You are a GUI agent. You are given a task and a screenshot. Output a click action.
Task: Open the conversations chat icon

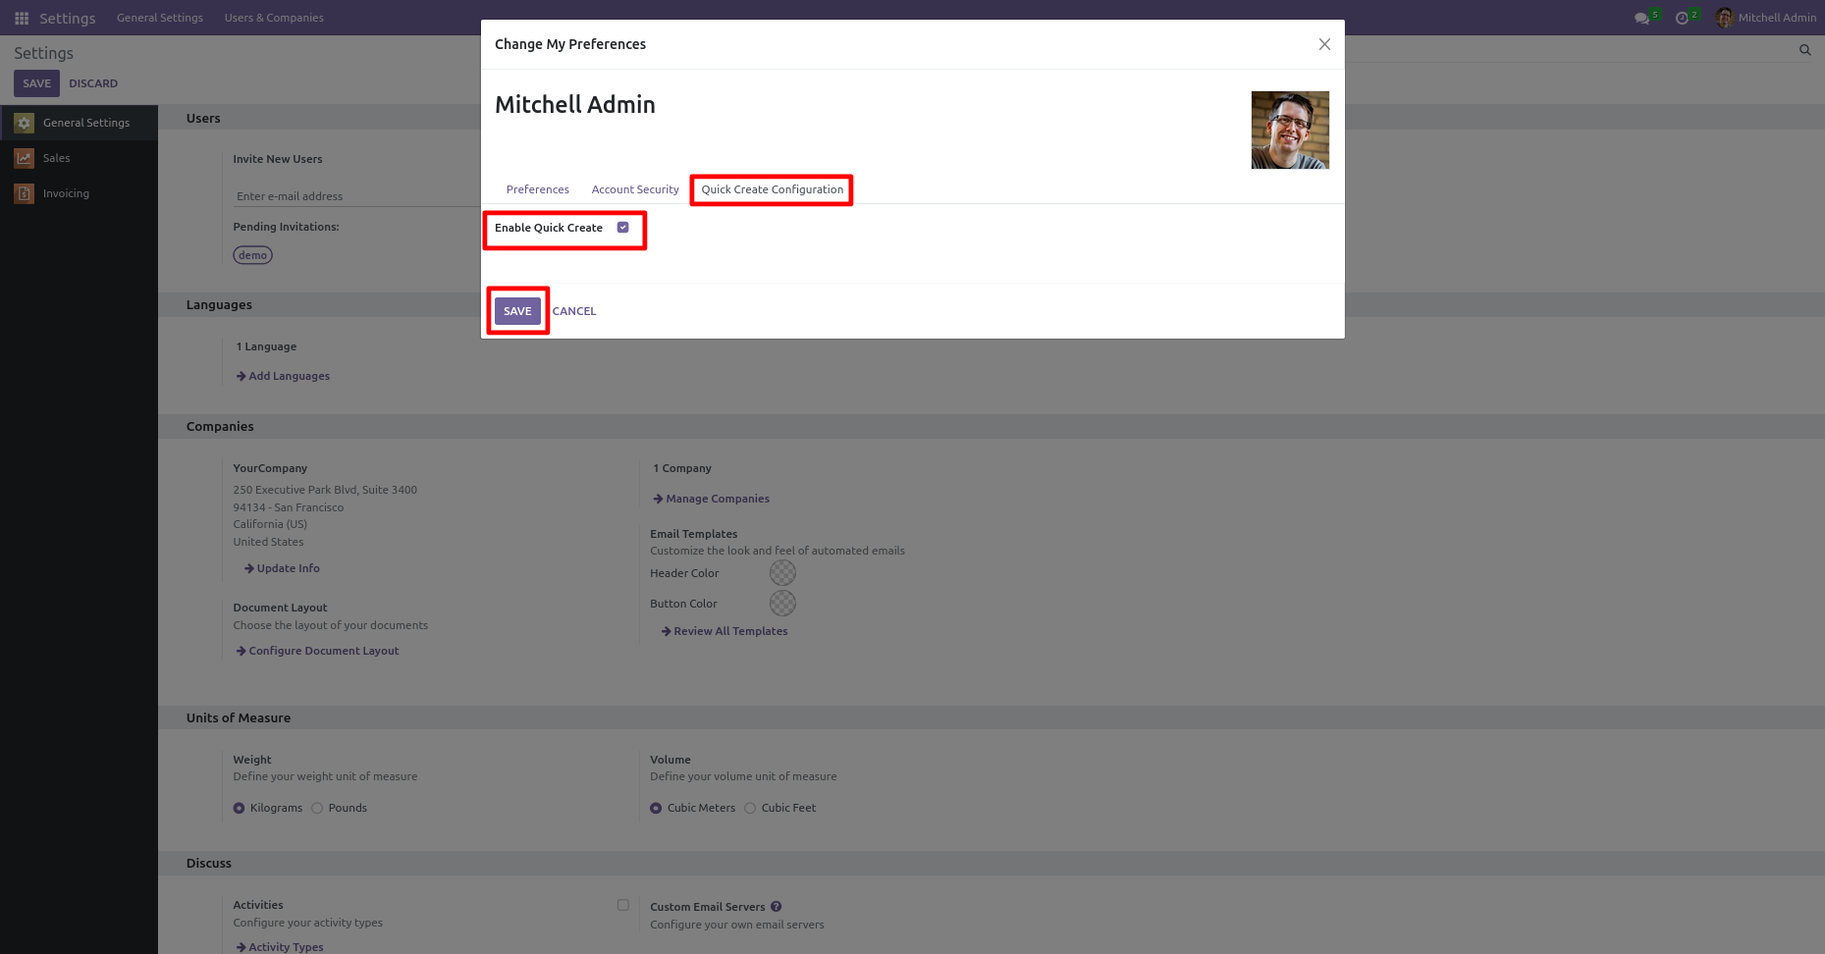tap(1640, 18)
